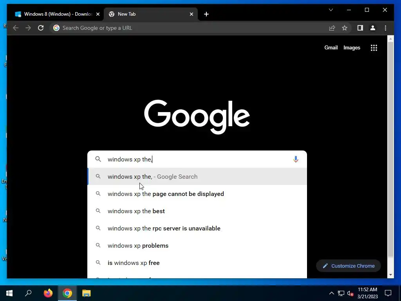Open the Chrome three-dot menu

click(x=385, y=28)
